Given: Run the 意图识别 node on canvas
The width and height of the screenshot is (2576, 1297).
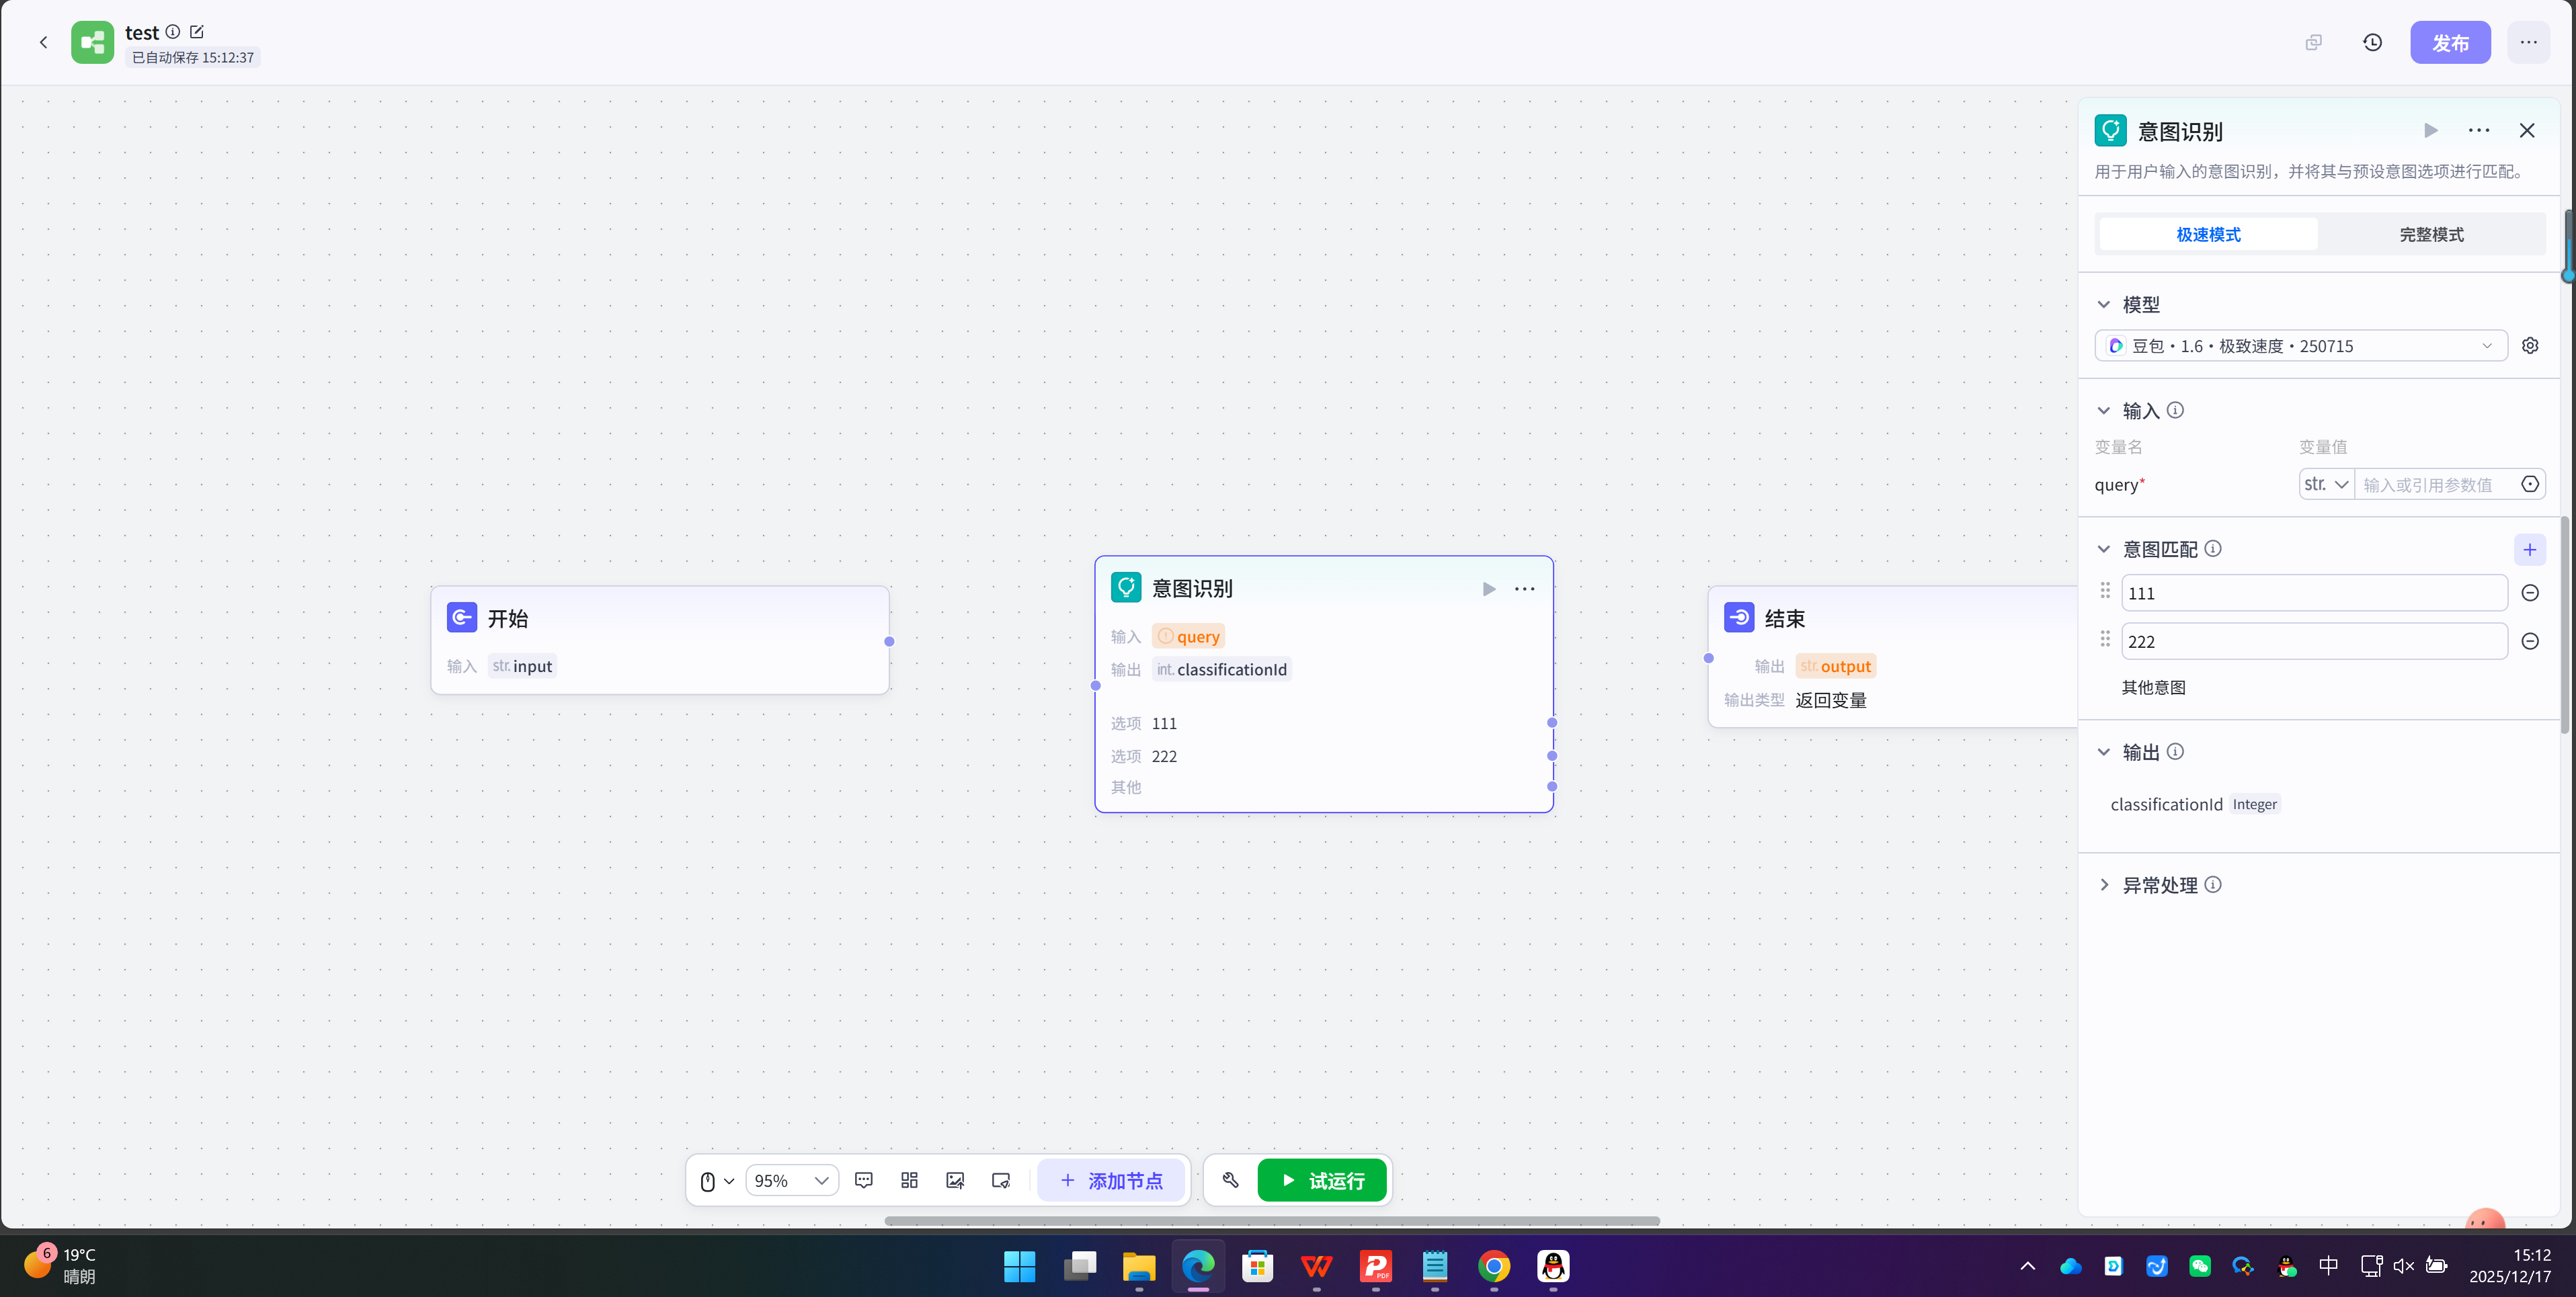Looking at the screenshot, I should pos(1489,589).
